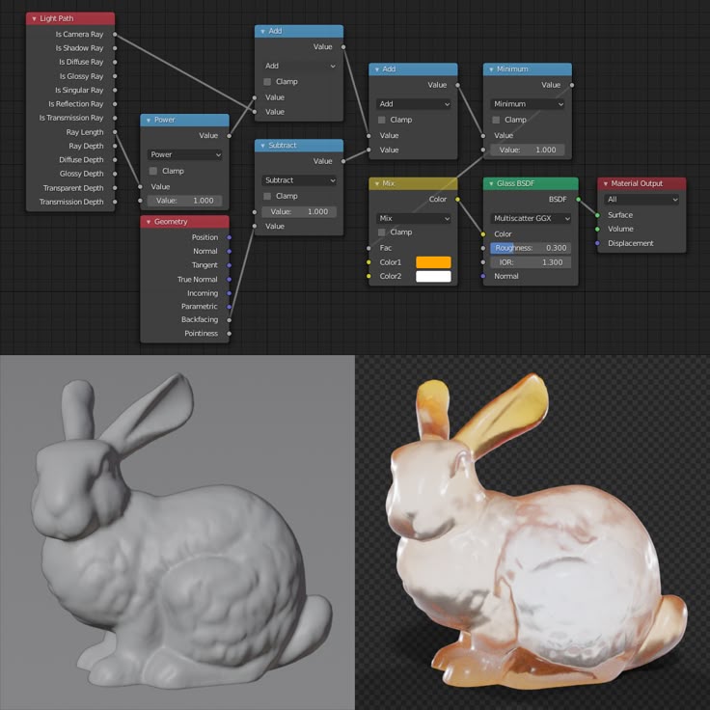Click the Displacement input socket on Material Output
Viewport: 710px width, 710px height.
[597, 243]
